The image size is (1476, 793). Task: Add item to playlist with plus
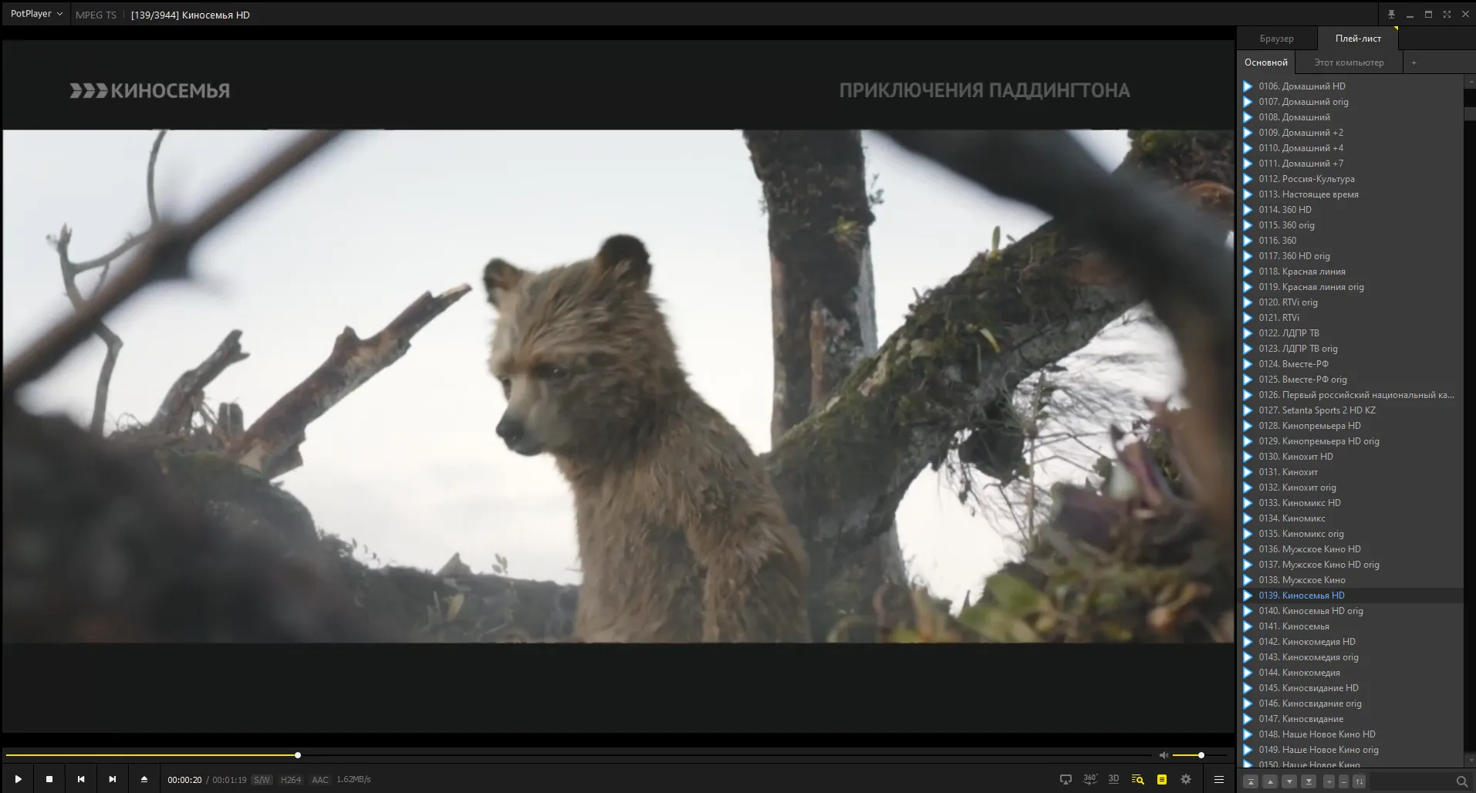[1329, 781]
